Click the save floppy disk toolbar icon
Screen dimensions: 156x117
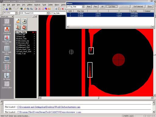[10, 9]
